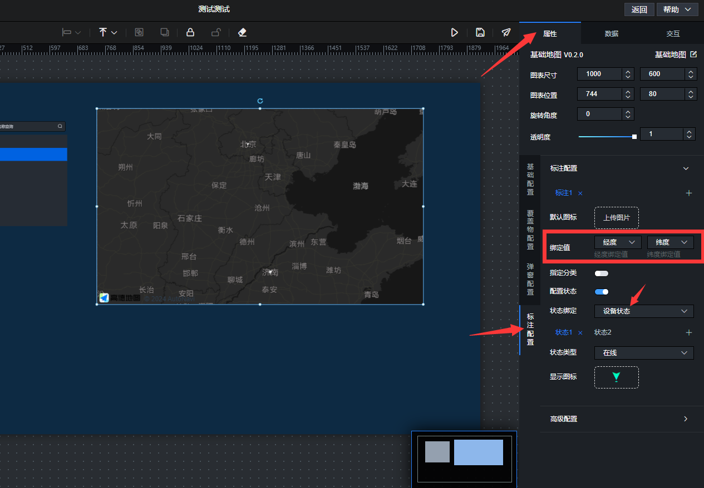
Task: Click the open padlock unlock icon
Action: click(x=216, y=33)
